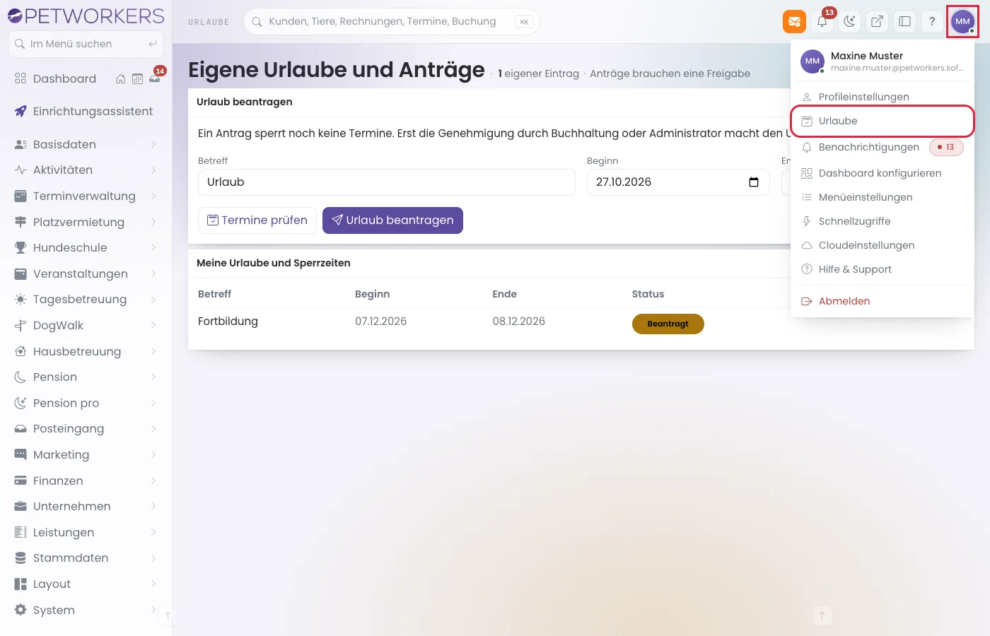Click the Termine prüfen button
Screen dimensions: 990x636
(x=257, y=220)
